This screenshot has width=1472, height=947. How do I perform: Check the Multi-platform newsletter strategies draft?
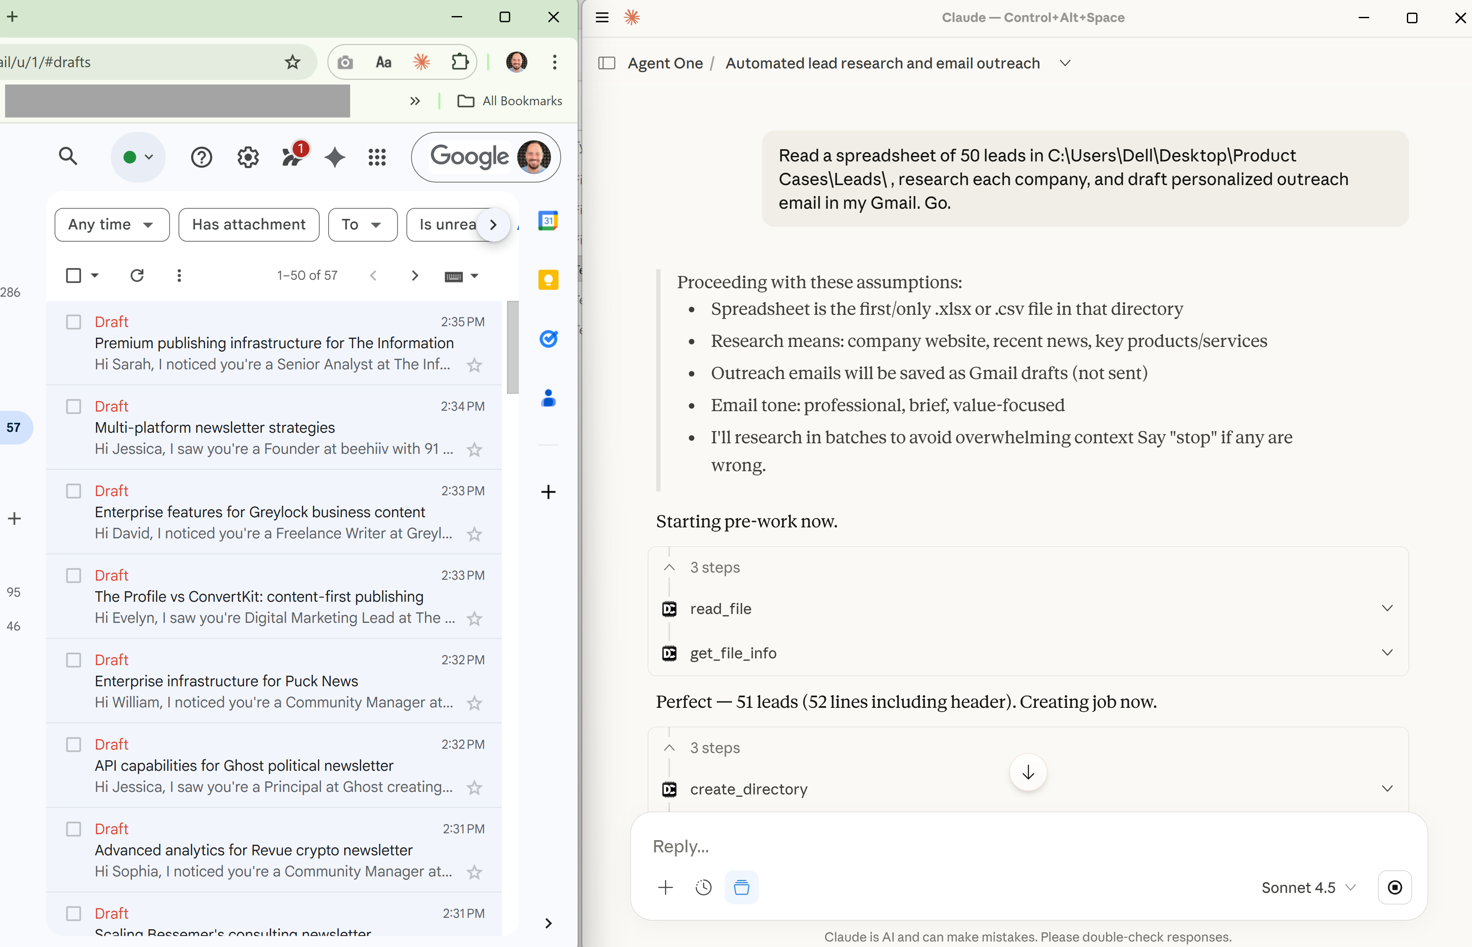[x=74, y=407]
